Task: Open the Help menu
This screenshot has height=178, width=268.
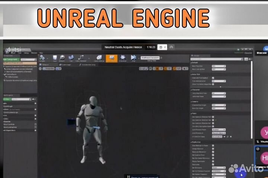Action: (41, 53)
